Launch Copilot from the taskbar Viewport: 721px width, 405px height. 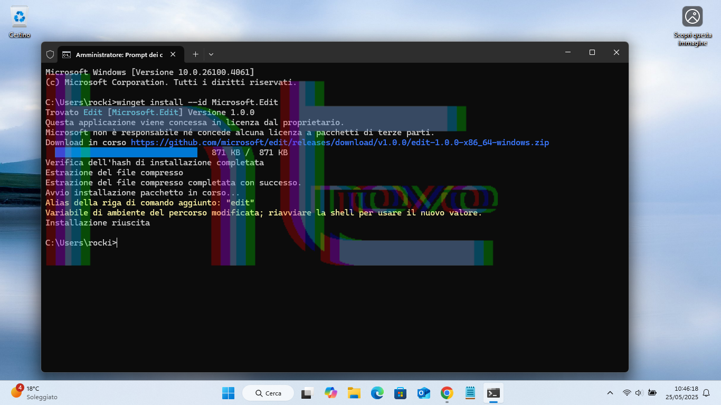pyautogui.click(x=331, y=393)
